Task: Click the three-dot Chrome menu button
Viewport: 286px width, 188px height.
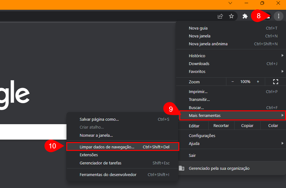Action: (x=278, y=16)
